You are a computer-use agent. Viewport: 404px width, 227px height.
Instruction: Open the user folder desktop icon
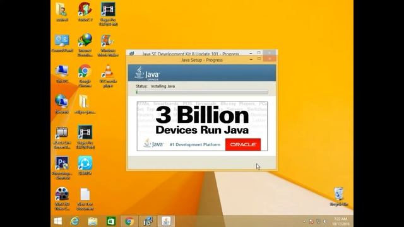(x=62, y=11)
